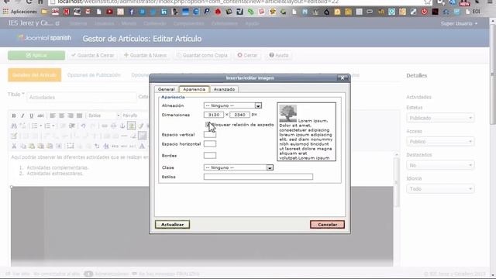496x279 pixels.
Task: Click Guardar como Copia button
Action: [202, 55]
